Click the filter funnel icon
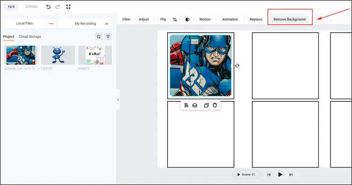Image resolution: width=352 pixels, height=185 pixels. [x=108, y=36]
